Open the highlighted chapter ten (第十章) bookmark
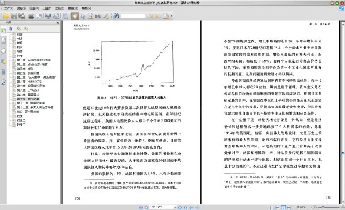Image resolution: width=345 pixels, height=210 pixels. point(28,99)
